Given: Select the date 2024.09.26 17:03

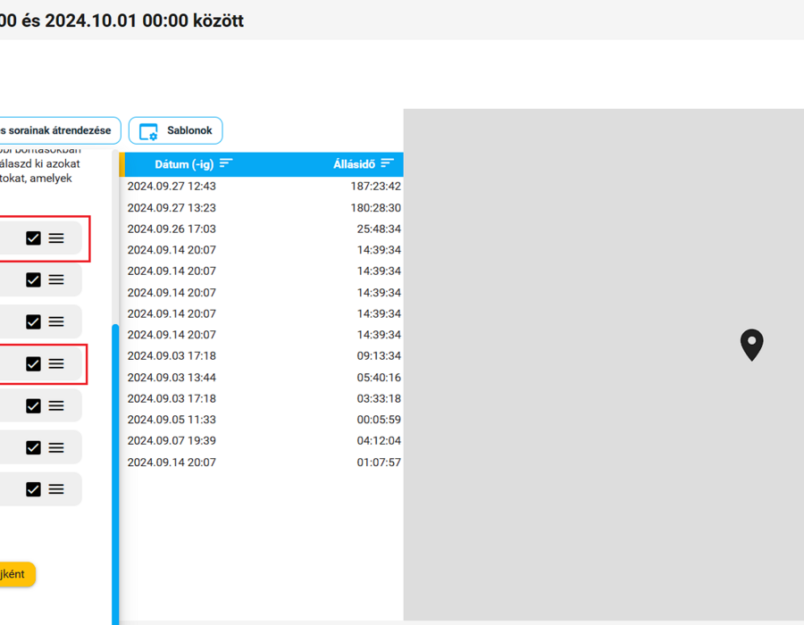Looking at the screenshot, I should point(172,229).
